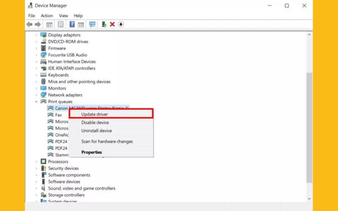Open the View menu
Viewport: 338px width, 211px height.
click(63, 16)
